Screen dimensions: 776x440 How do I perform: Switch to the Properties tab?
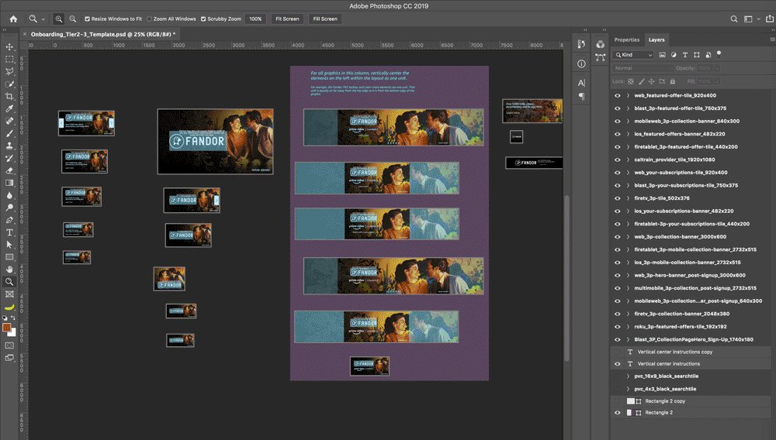(626, 40)
